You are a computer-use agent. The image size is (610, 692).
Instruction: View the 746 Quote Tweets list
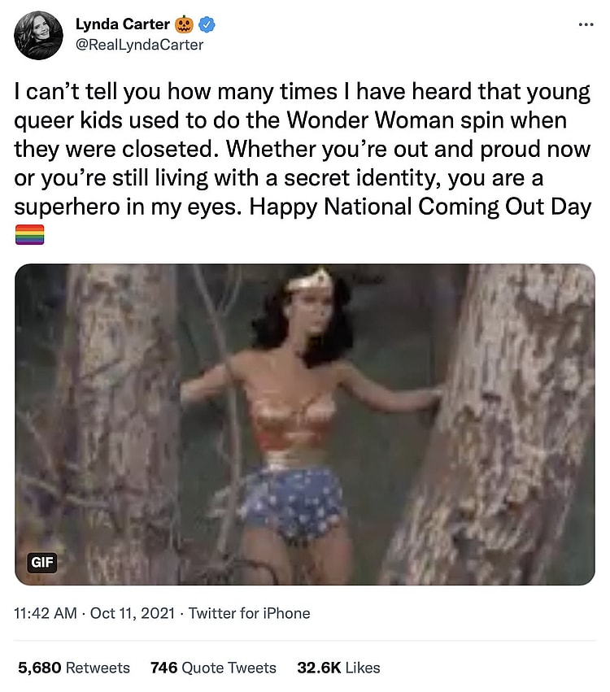pos(213,668)
